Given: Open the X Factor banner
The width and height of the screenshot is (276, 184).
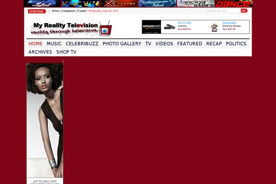Looking at the screenshot, I should [119, 3].
